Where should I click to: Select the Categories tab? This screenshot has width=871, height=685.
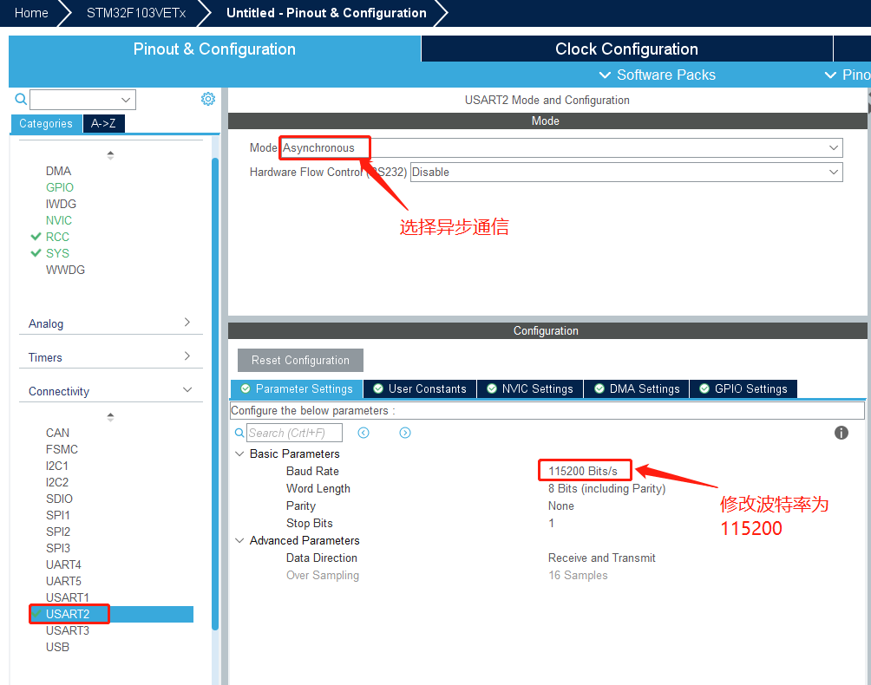46,124
